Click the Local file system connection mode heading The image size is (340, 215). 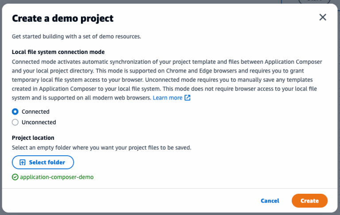58,52
